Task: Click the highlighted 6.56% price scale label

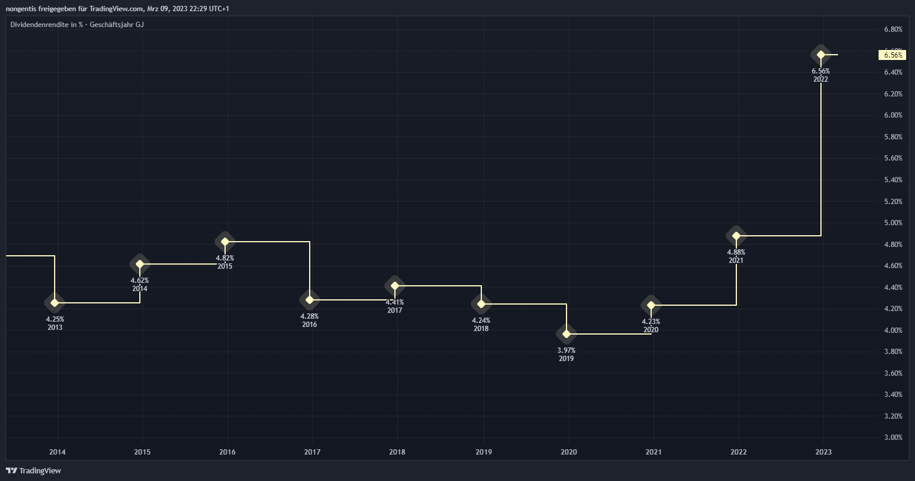Action: [x=893, y=55]
